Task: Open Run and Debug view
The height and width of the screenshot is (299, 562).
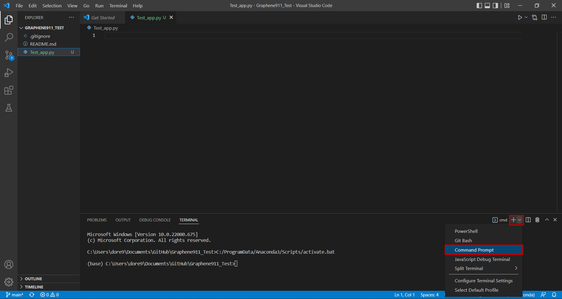Action: pos(9,73)
